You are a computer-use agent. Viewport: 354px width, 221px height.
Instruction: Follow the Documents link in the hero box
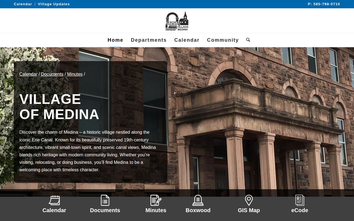tap(52, 74)
